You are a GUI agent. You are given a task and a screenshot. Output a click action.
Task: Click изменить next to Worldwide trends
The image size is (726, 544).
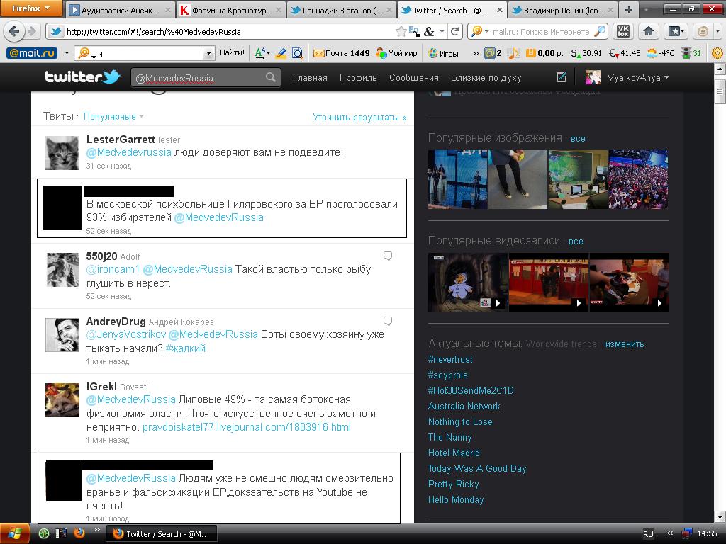(x=625, y=344)
